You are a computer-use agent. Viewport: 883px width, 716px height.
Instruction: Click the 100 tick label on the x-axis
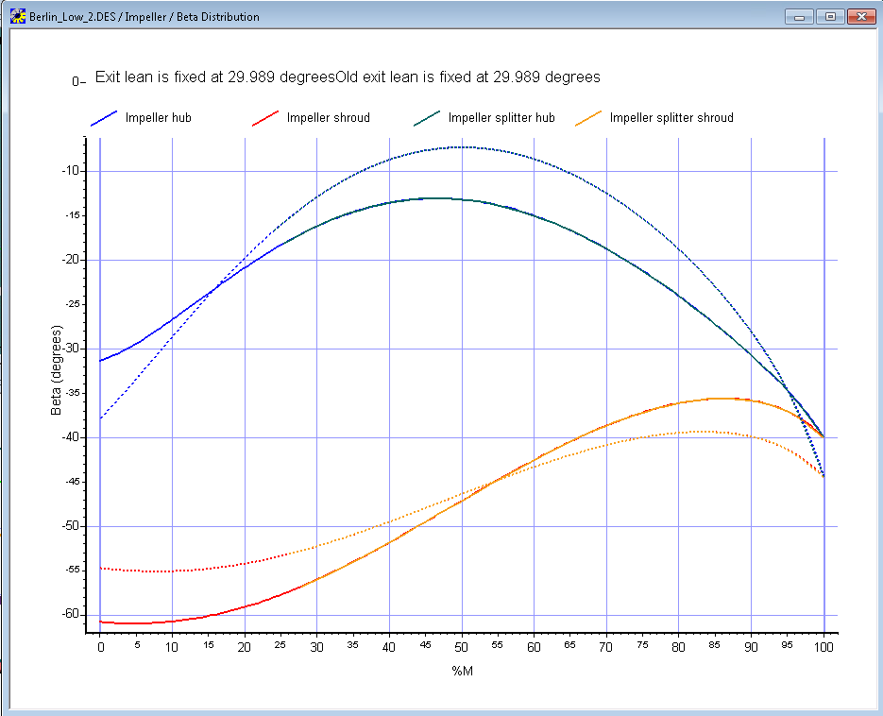point(824,647)
